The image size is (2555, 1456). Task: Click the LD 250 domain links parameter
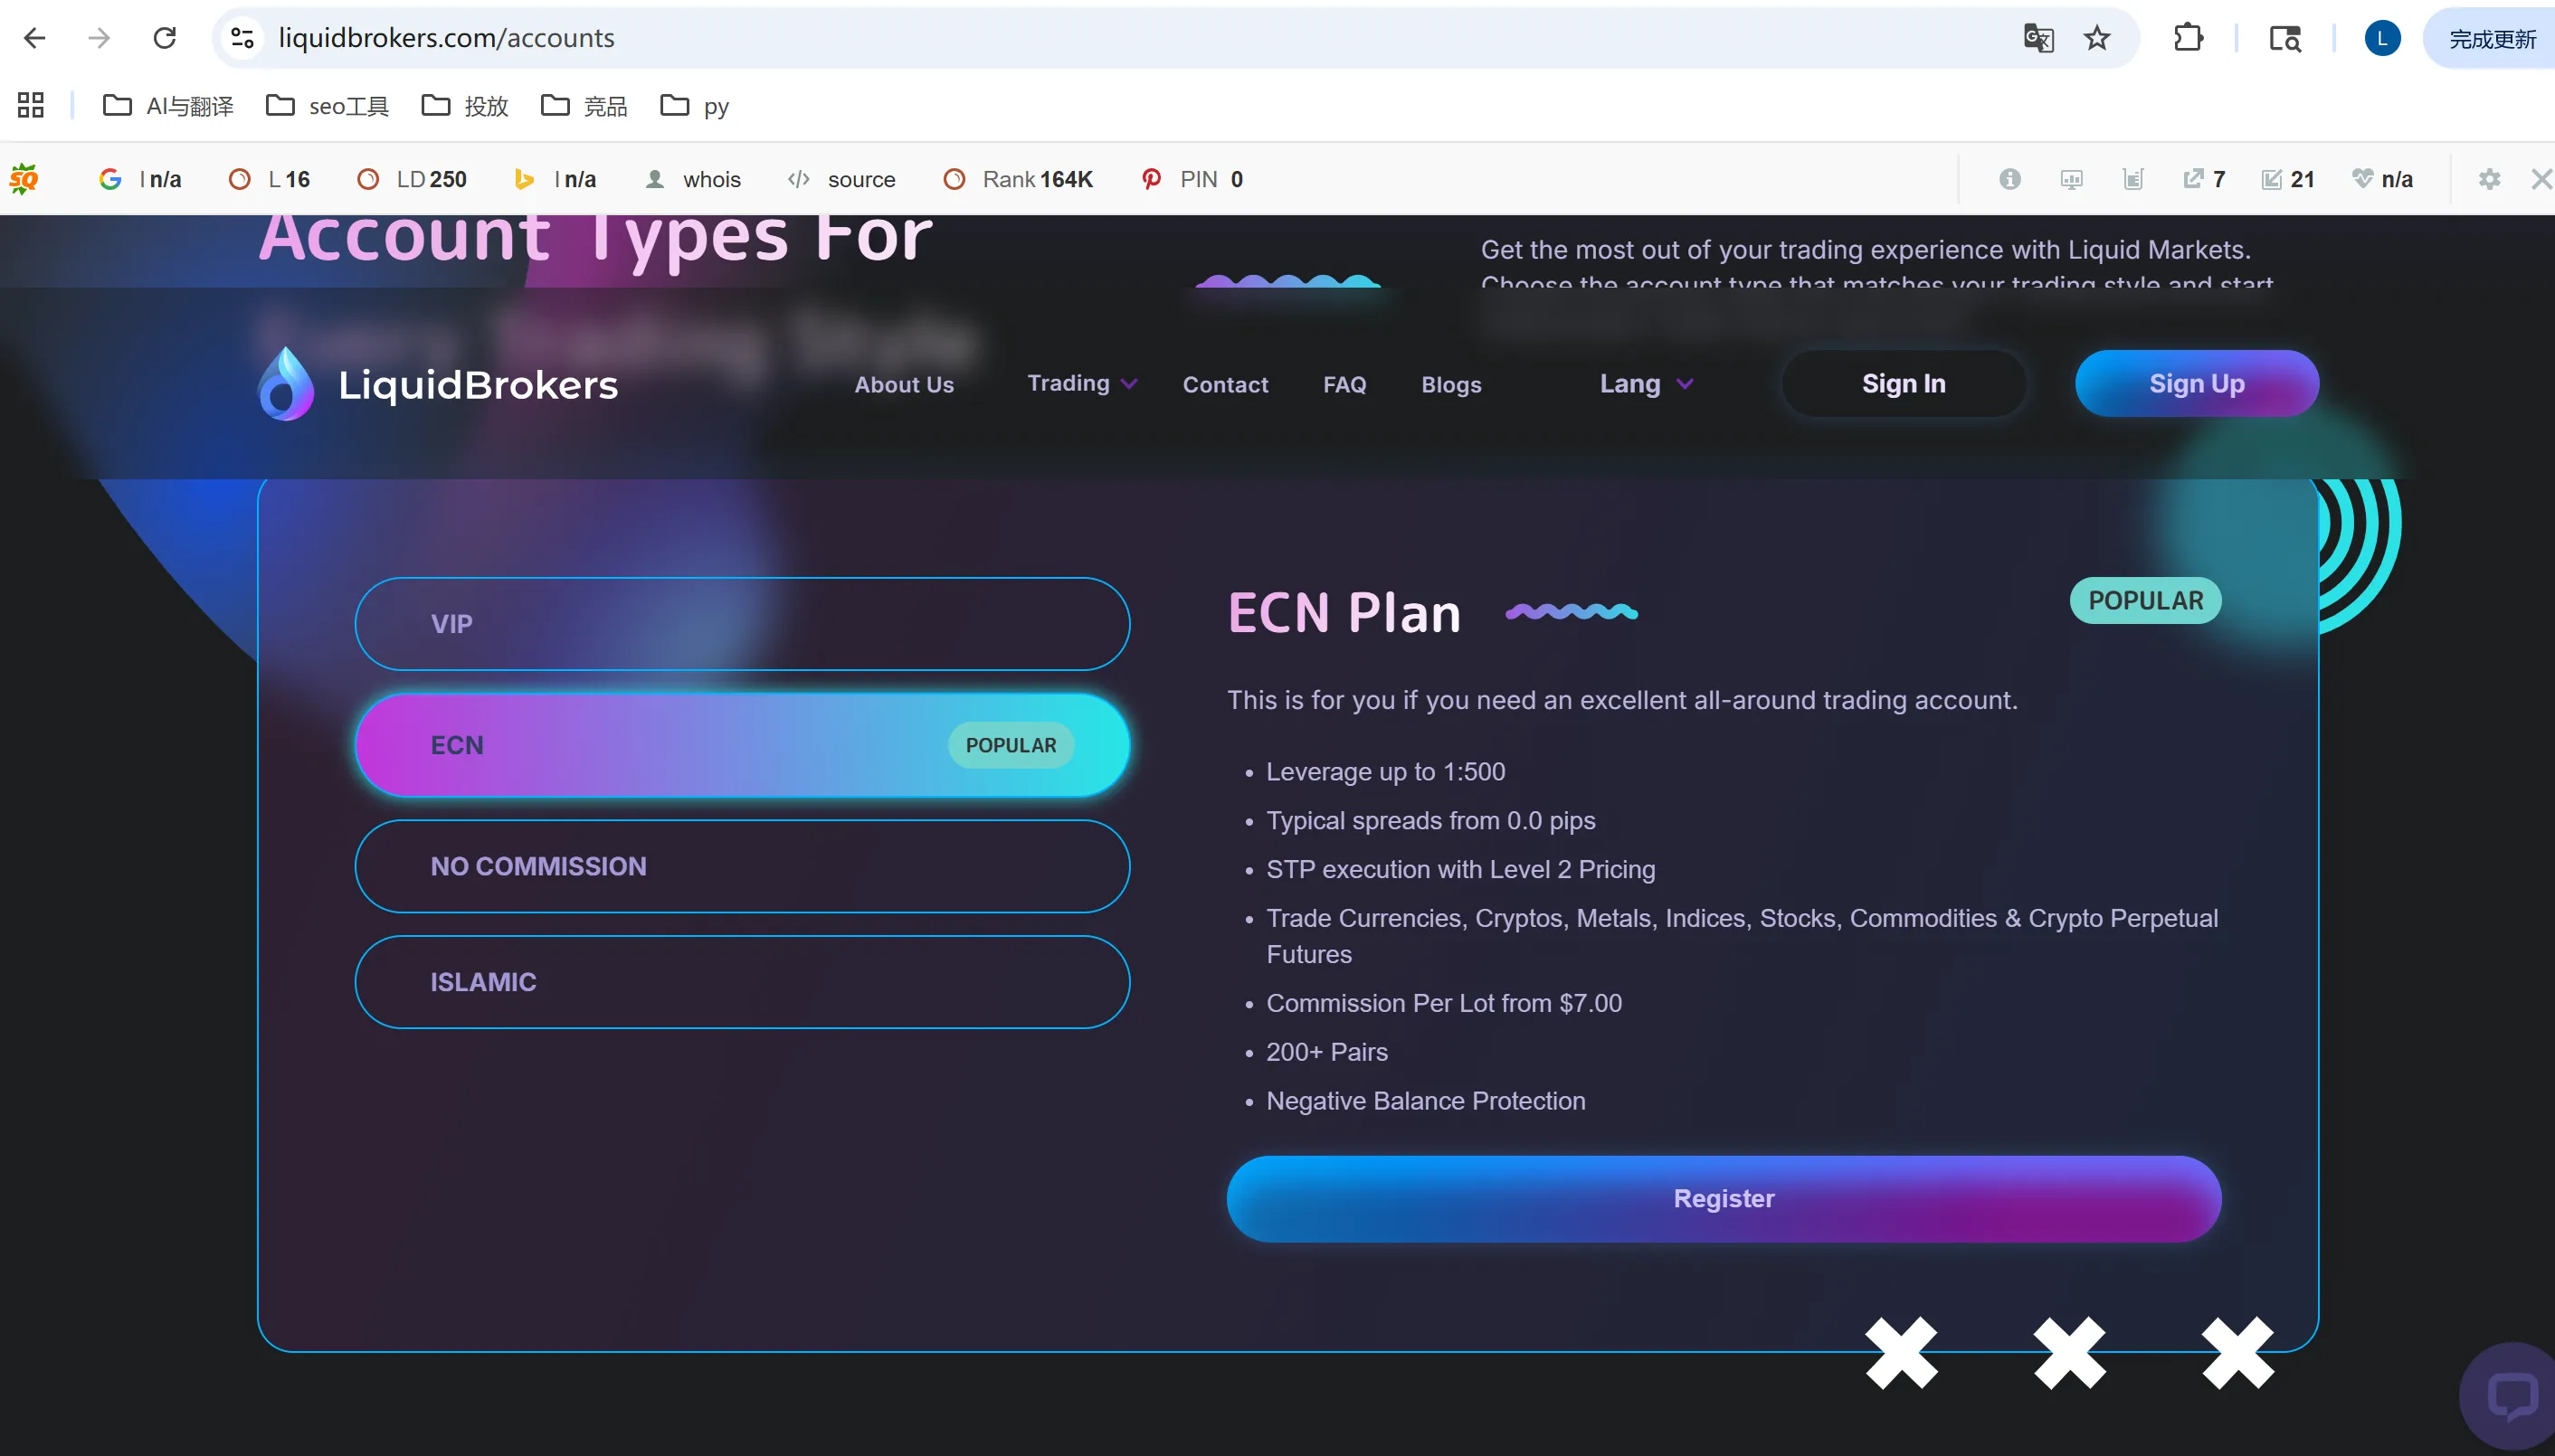(413, 179)
